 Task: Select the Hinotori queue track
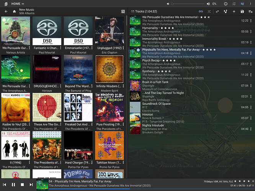click(x=191, y=118)
